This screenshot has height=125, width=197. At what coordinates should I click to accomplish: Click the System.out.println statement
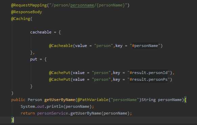57,106
